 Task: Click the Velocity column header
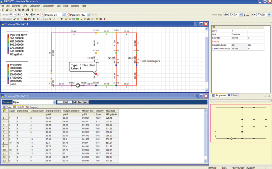coord(100,111)
